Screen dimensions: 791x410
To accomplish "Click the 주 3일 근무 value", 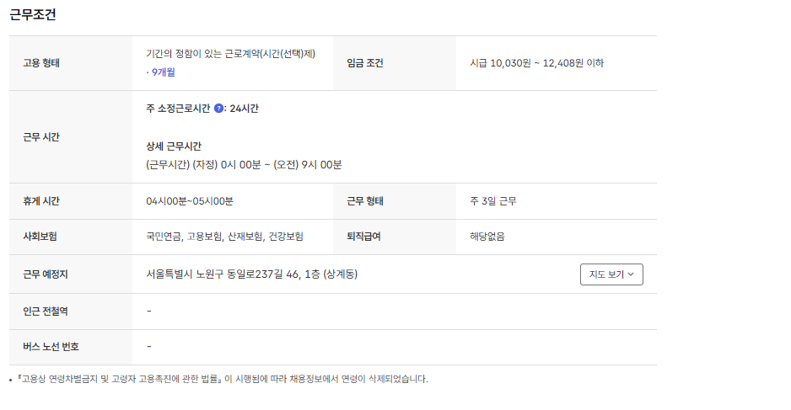I will pos(492,201).
